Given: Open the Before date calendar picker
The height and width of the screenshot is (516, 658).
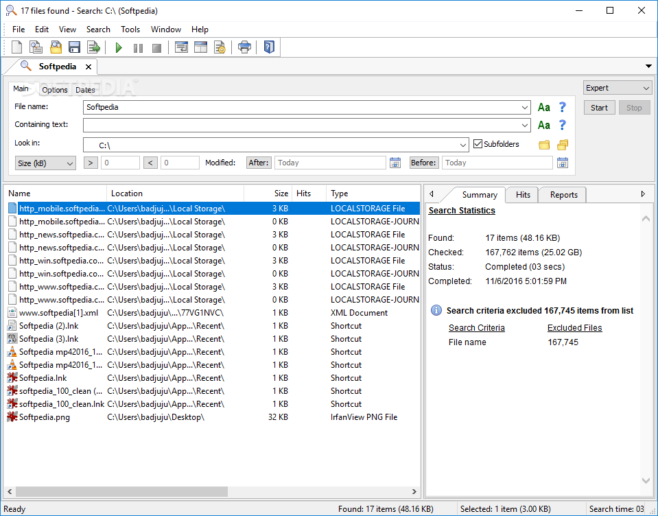Looking at the screenshot, I should pos(563,163).
